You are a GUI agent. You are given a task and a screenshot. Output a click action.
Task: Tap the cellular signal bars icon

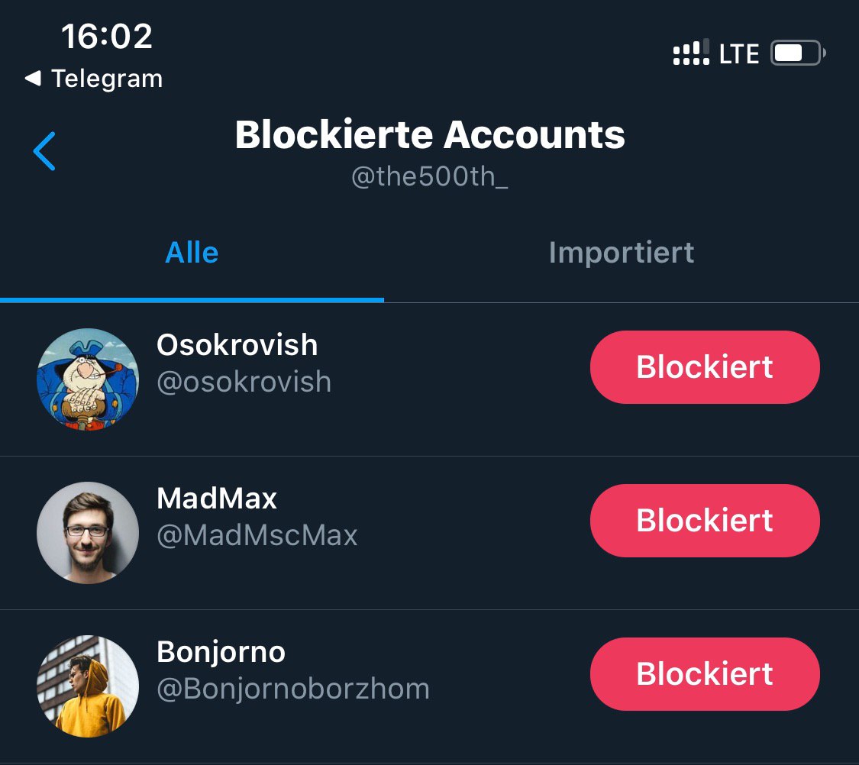[x=691, y=53]
